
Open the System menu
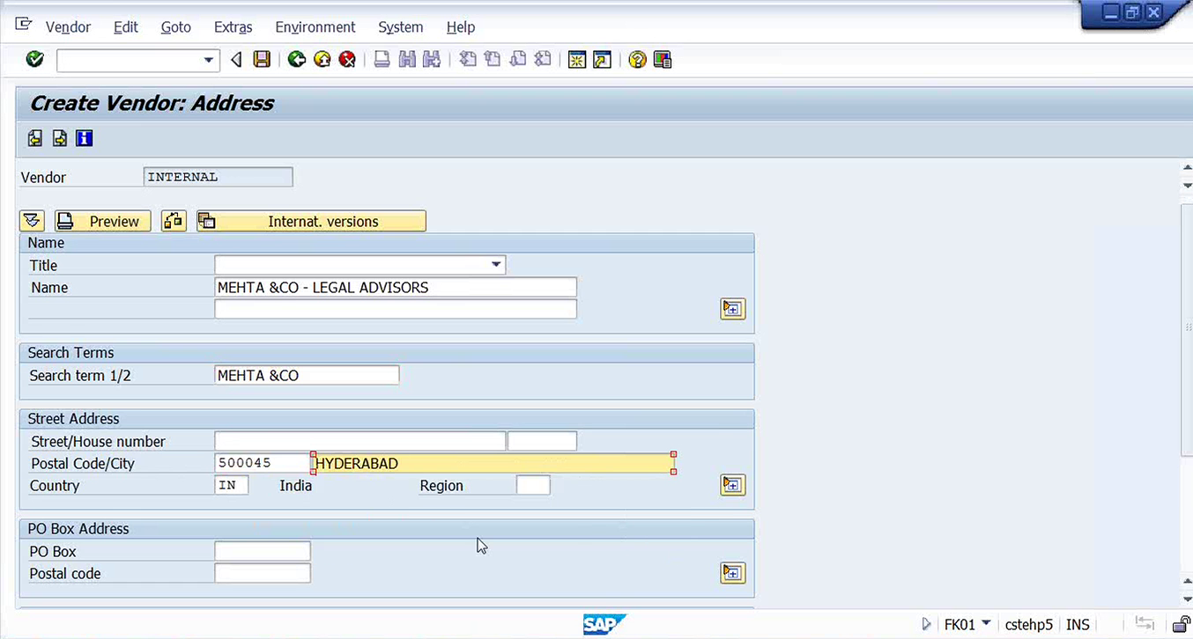click(x=401, y=27)
